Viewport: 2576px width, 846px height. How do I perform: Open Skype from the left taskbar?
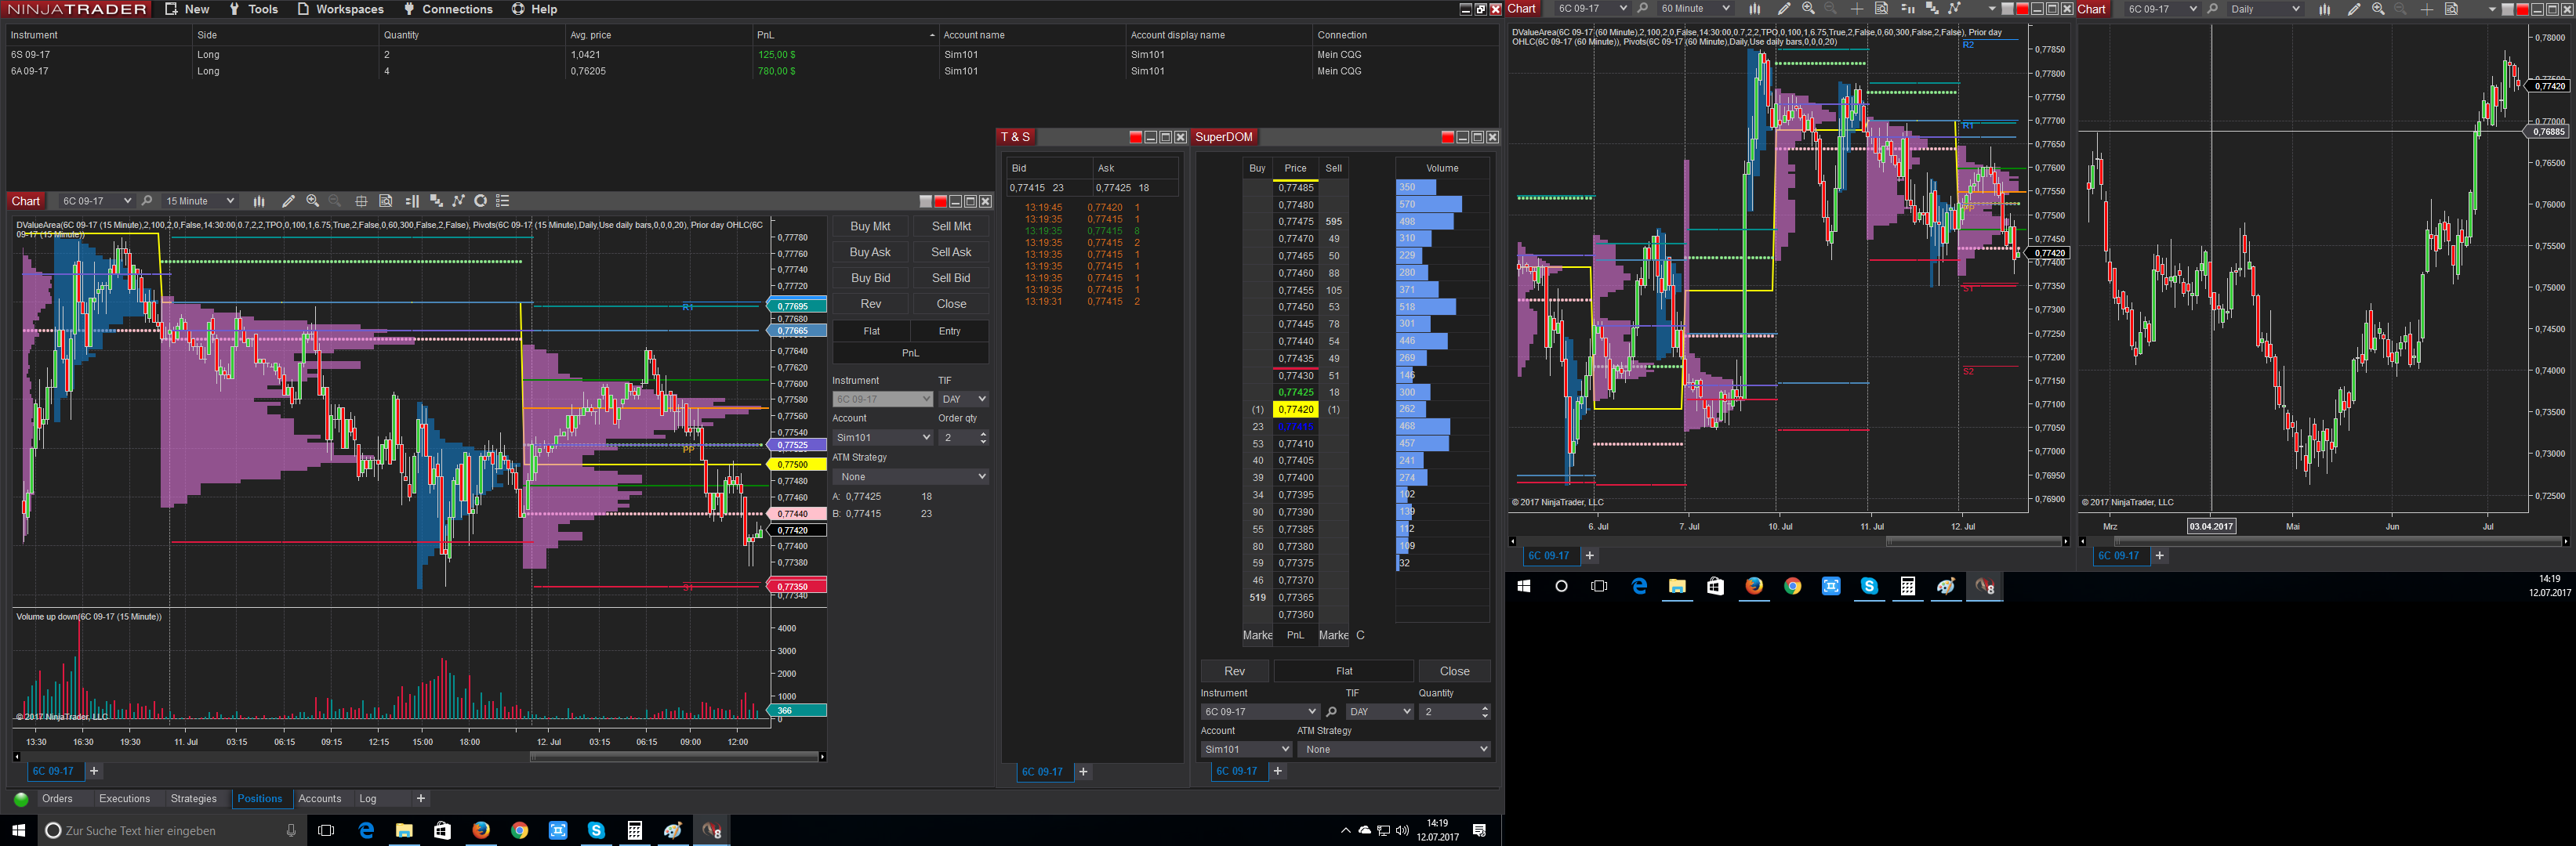coord(596,830)
